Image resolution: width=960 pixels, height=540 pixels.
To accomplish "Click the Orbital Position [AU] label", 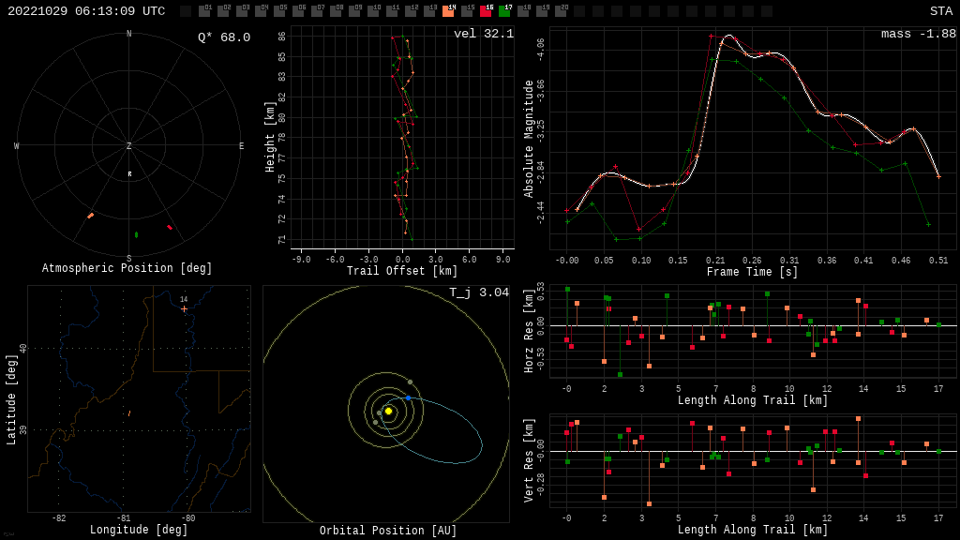I will pos(388,531).
